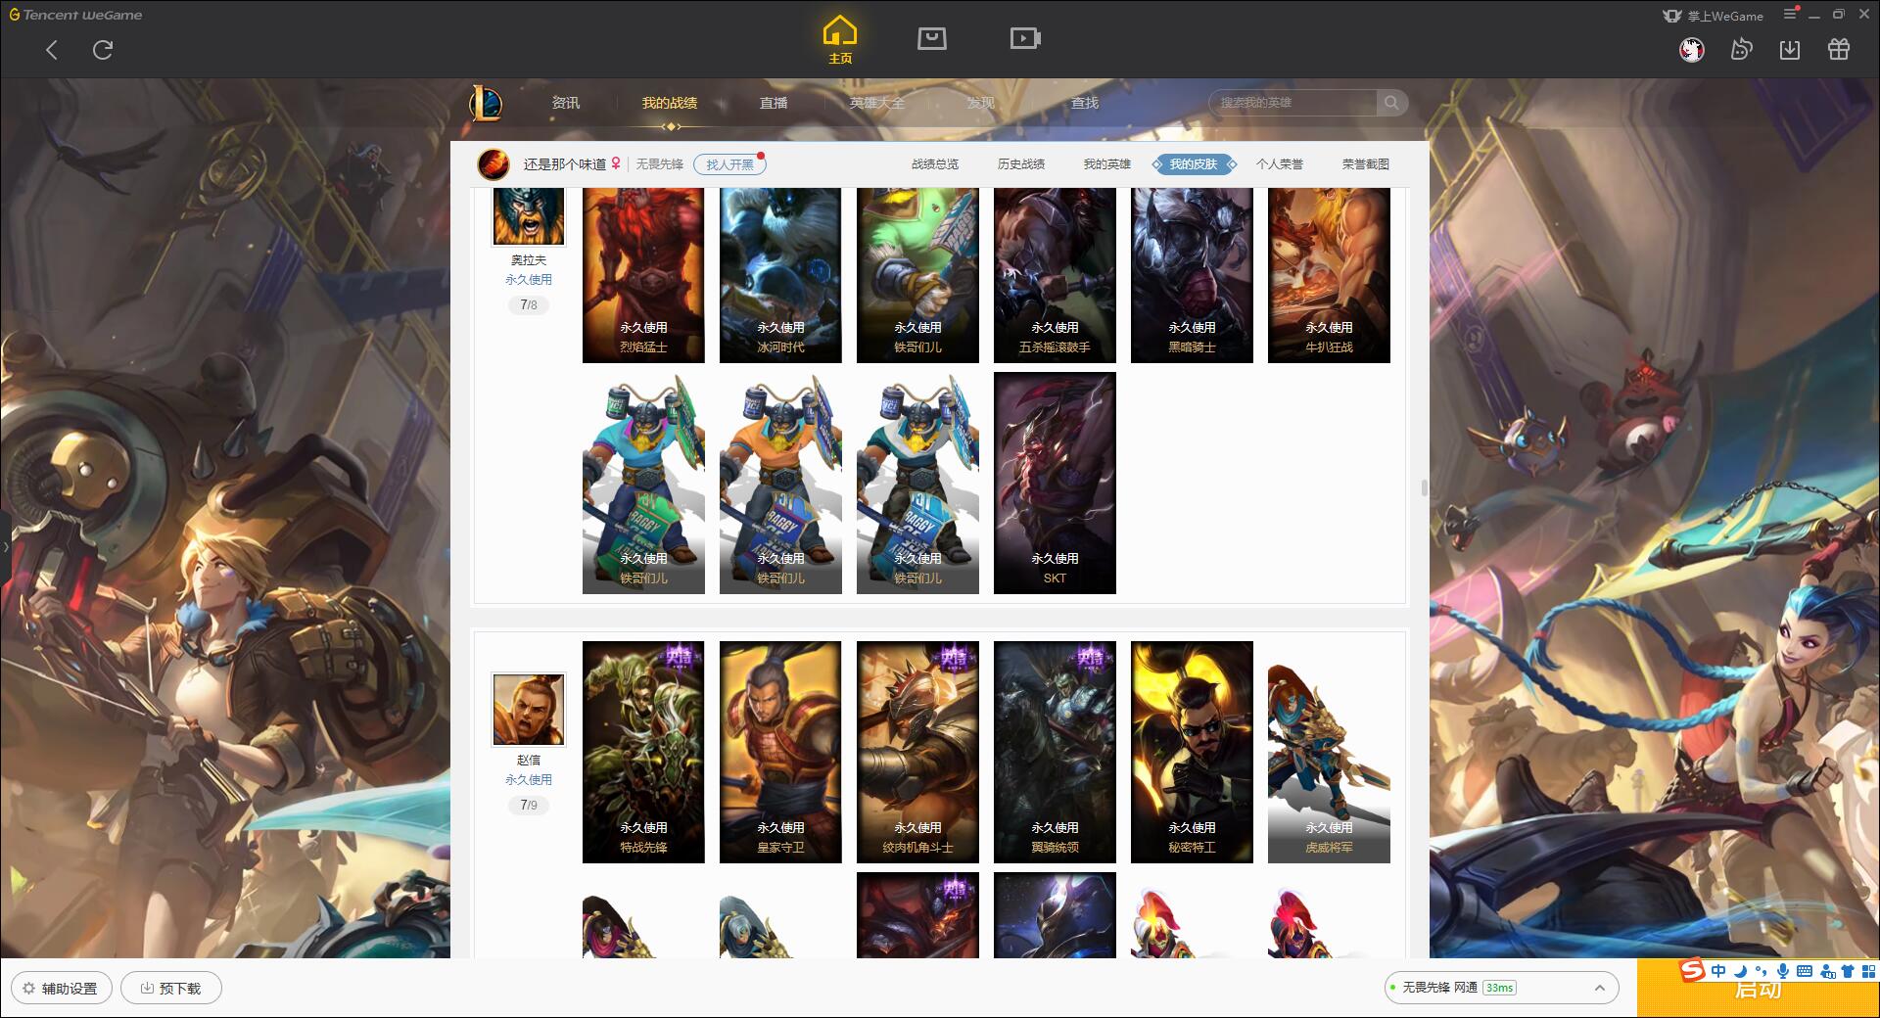Screen dimensions: 1880x1018
Task: Click the 33ms latency indicator
Action: [x=1499, y=988]
